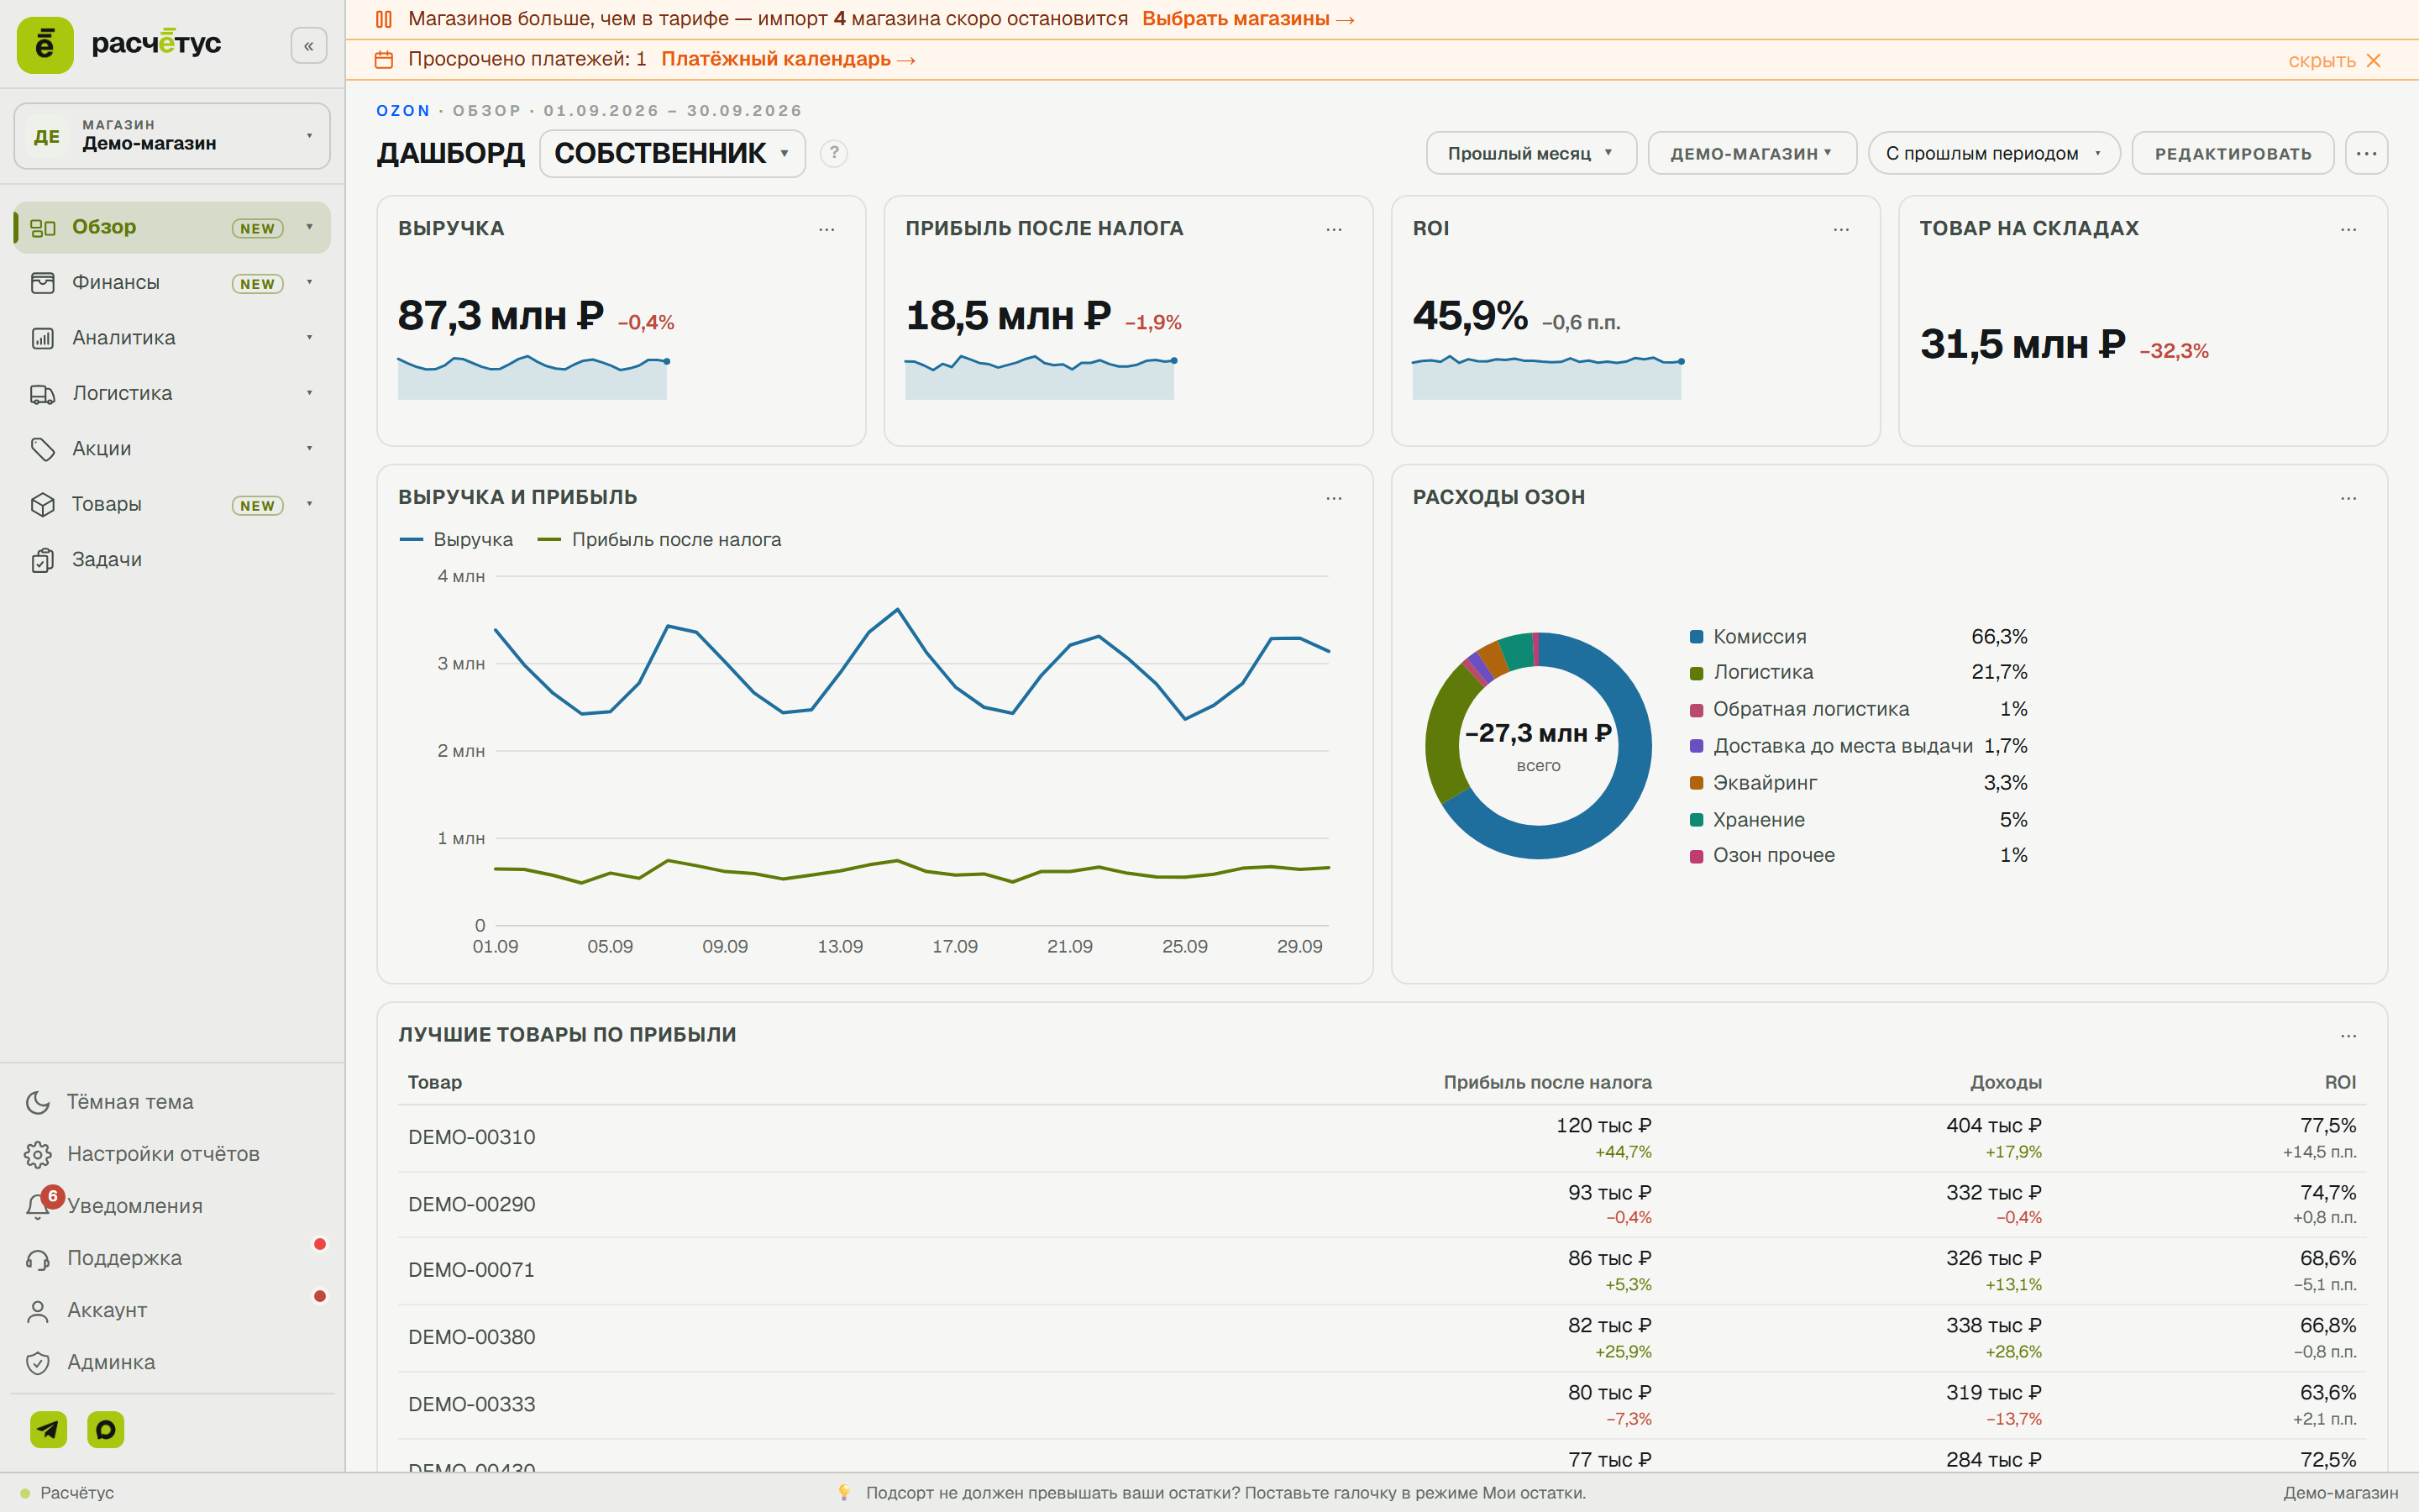
Task: Open the Выручка и прибыль chart options
Action: coord(1334,498)
